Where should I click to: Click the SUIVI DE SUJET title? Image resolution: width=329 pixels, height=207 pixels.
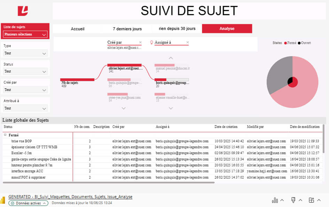[x=189, y=11]
